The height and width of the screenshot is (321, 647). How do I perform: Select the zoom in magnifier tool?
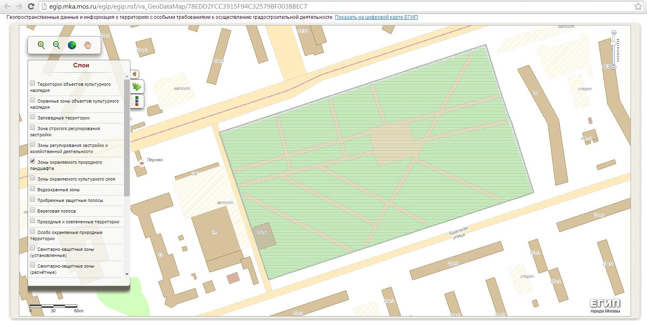[41, 45]
